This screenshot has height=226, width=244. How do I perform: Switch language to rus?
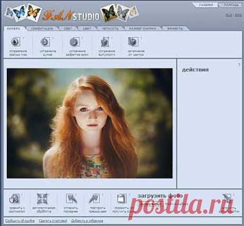coord(229,15)
